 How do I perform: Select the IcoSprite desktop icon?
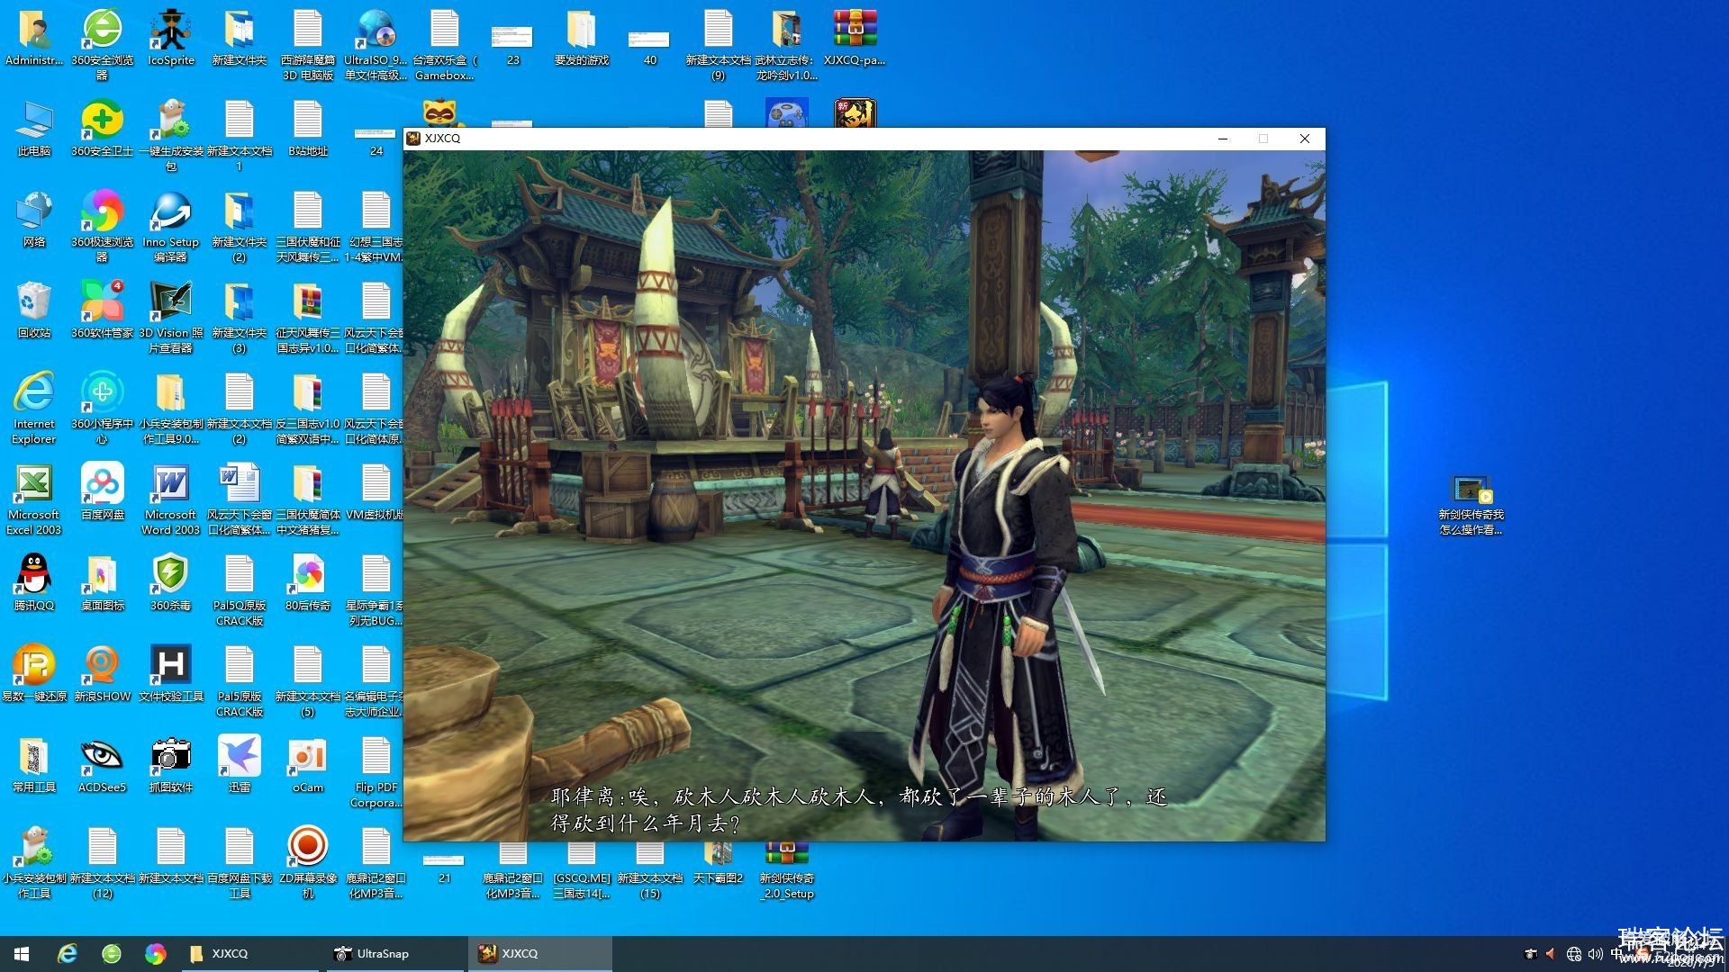coord(171,38)
